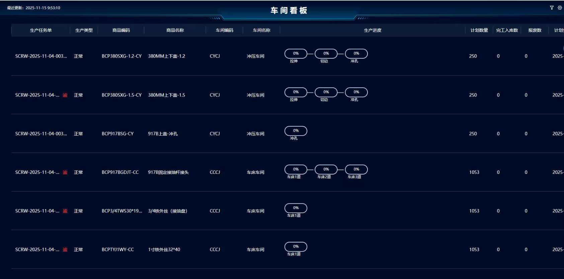This screenshot has width=564, height=279.
Task: Click planned quantity 1053 in 3/4铁外丝 row
Action: point(474,211)
